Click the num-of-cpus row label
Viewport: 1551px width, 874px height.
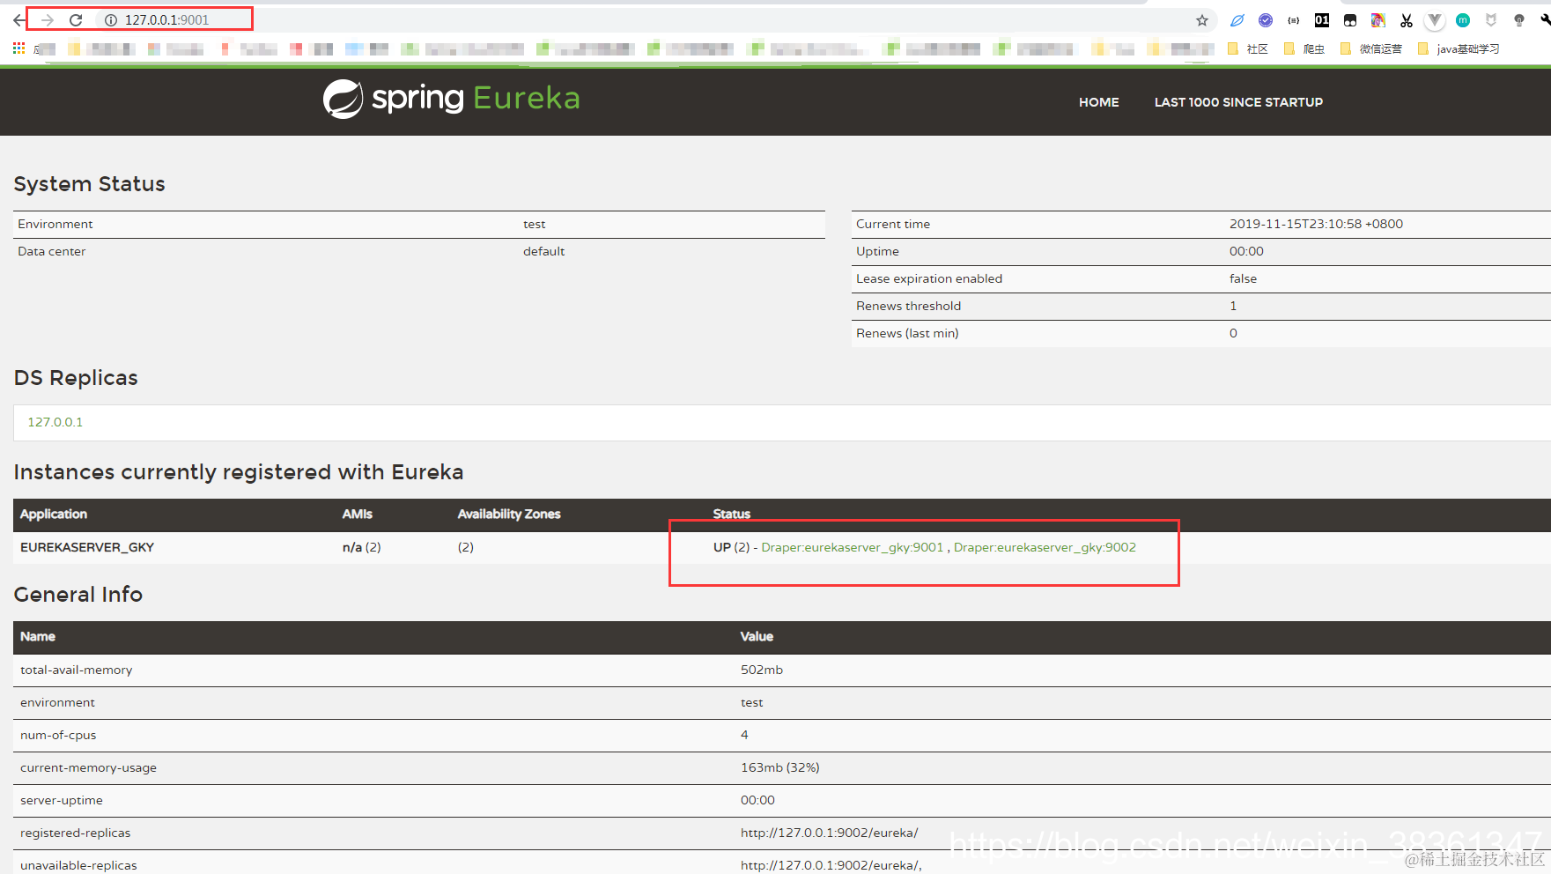(58, 735)
